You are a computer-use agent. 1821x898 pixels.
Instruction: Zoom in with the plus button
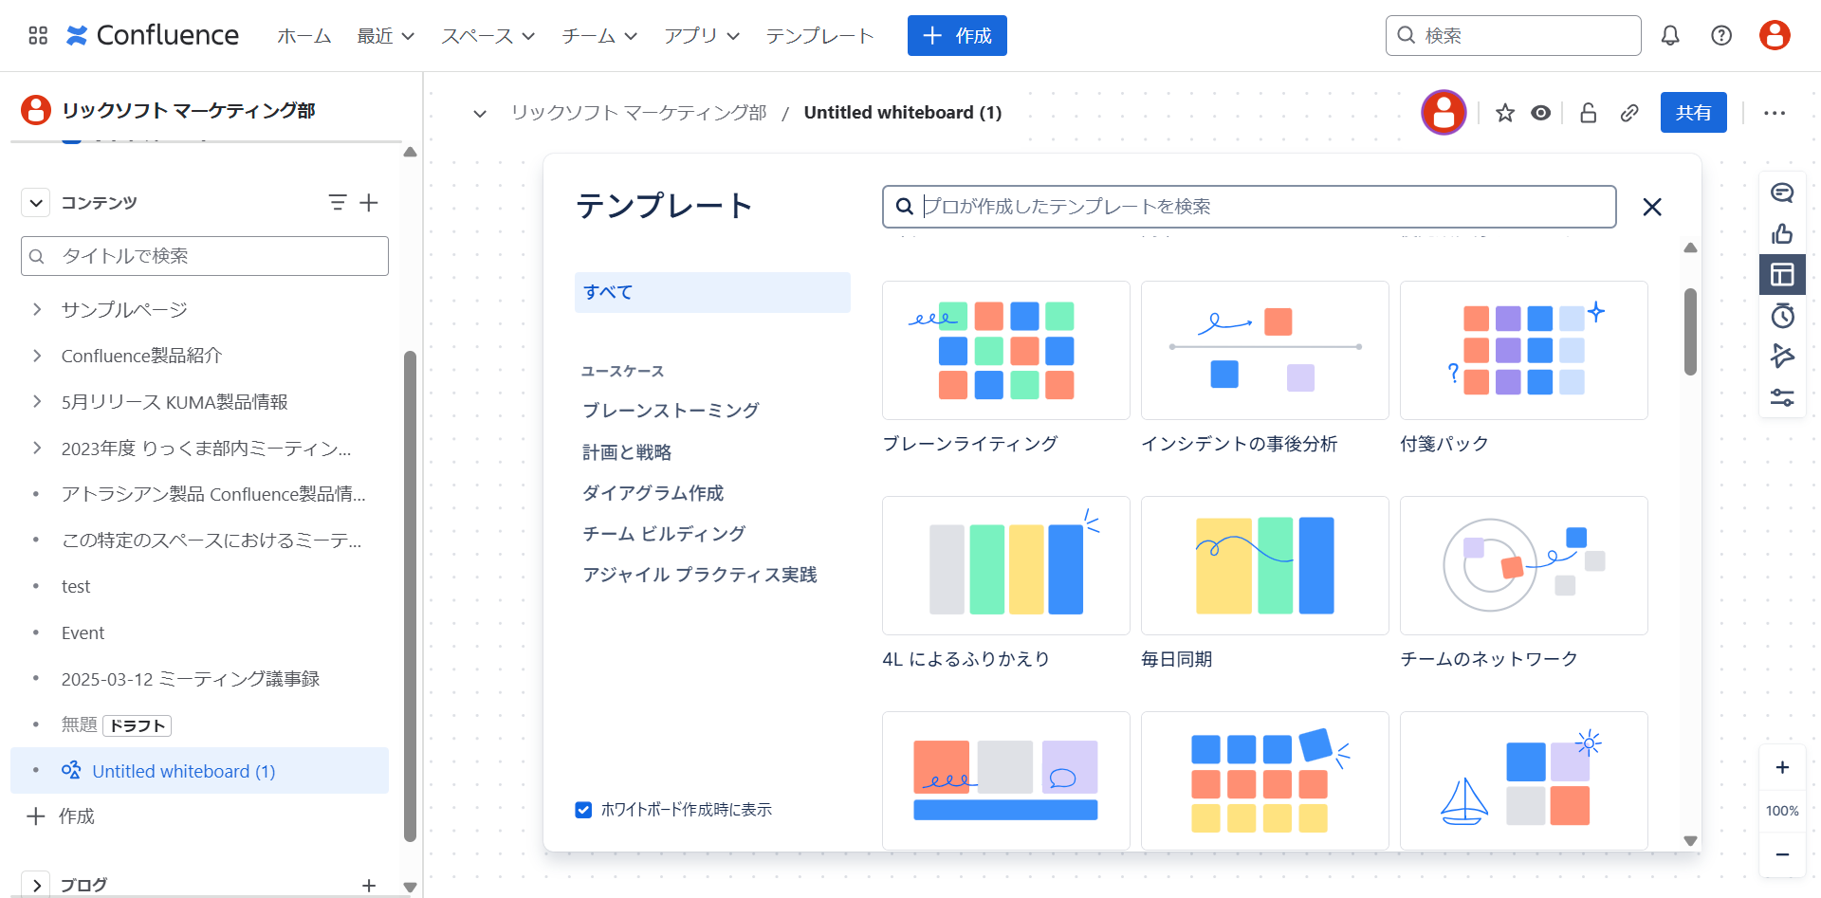click(1782, 768)
